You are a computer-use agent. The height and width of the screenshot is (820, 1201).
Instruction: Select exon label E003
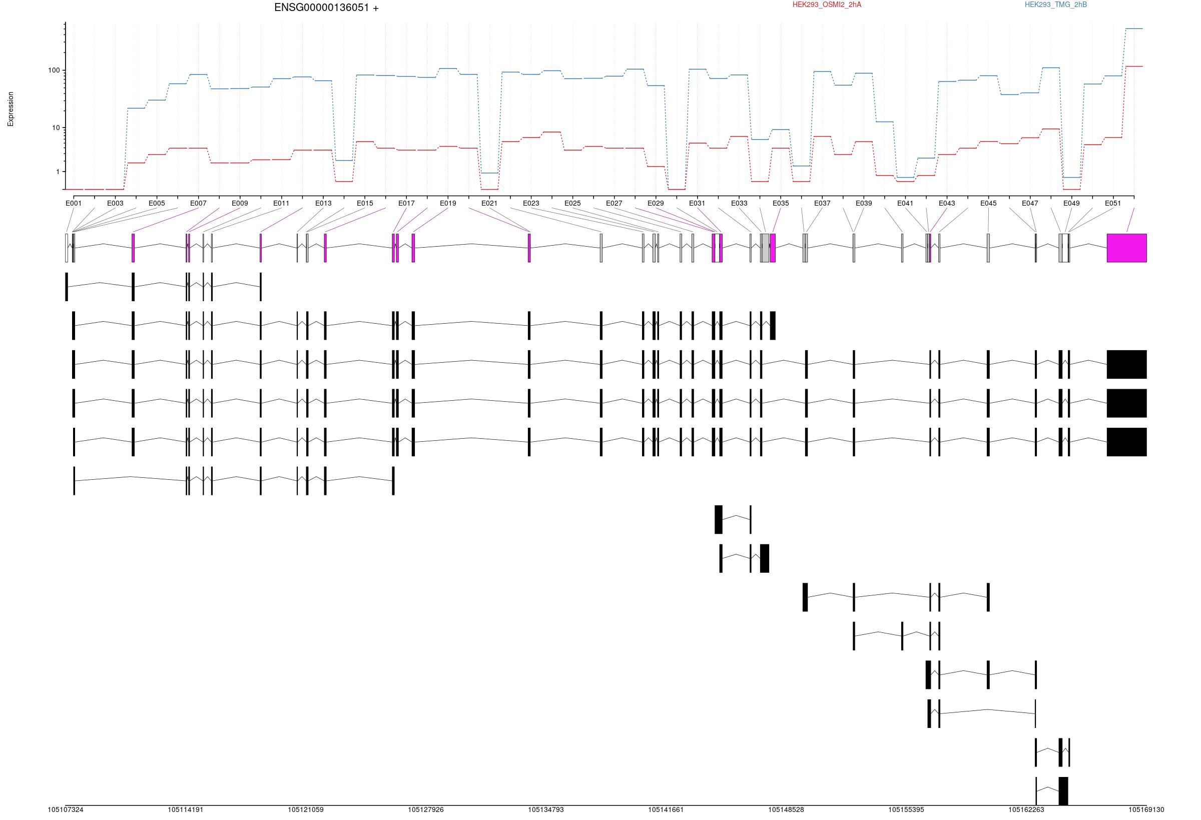pyautogui.click(x=115, y=203)
